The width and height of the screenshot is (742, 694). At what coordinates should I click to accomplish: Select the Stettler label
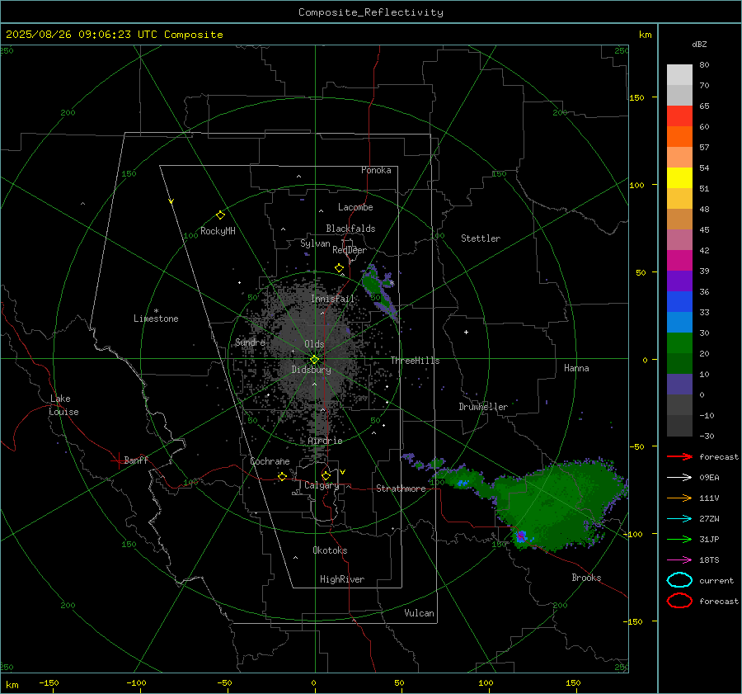click(x=481, y=238)
